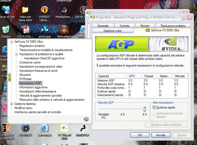Click the round pin icon in tree panel

(86, 119)
